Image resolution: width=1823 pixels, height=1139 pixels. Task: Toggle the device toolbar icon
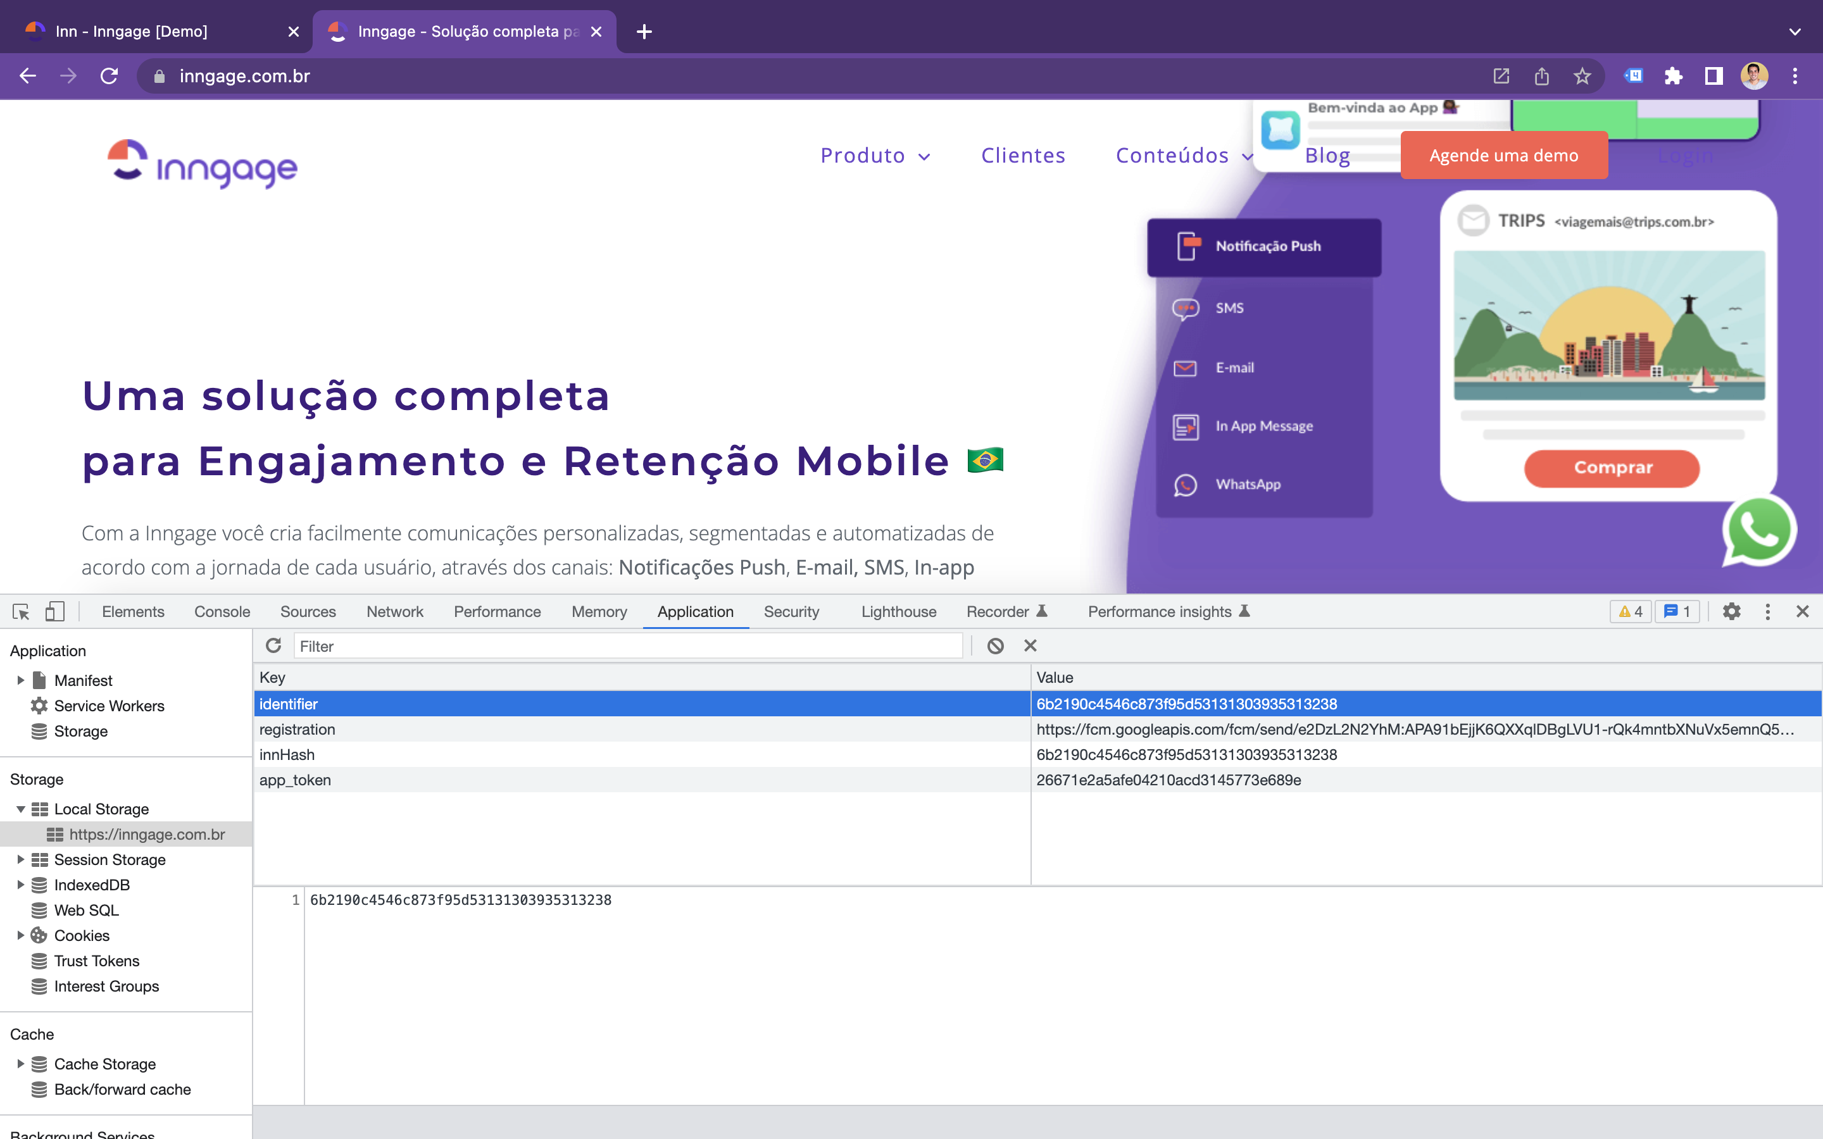pos(54,612)
